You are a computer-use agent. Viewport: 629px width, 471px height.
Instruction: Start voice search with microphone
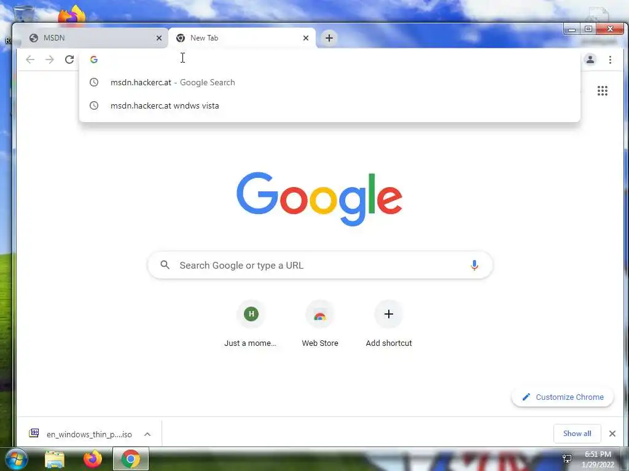[474, 265]
